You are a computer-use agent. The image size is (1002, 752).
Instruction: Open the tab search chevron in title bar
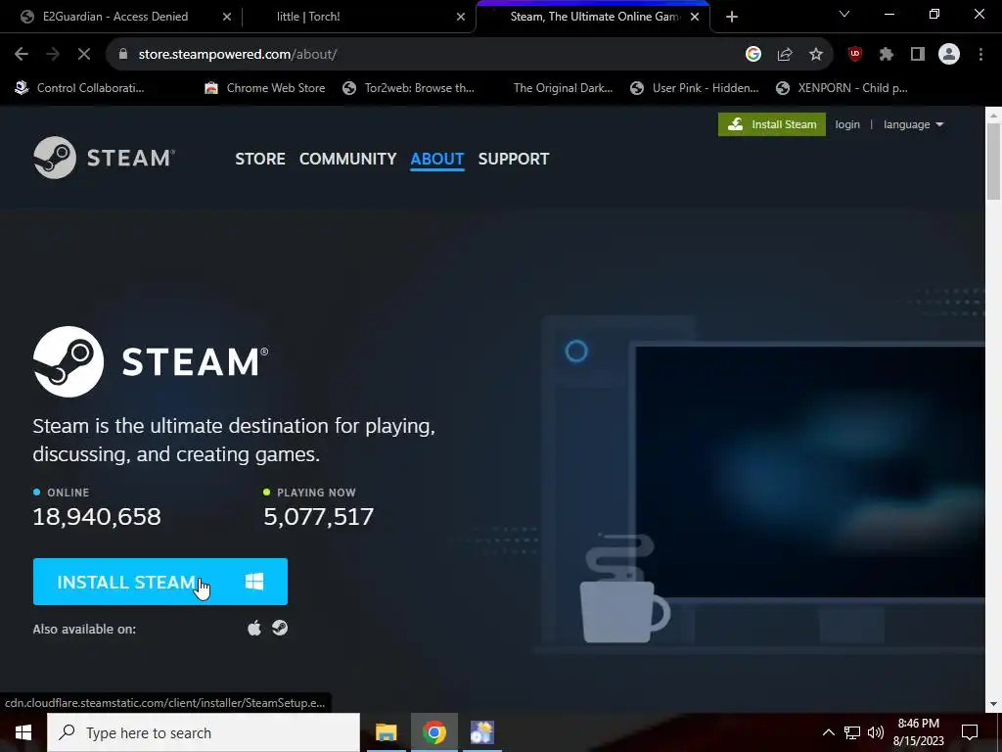pyautogui.click(x=844, y=14)
